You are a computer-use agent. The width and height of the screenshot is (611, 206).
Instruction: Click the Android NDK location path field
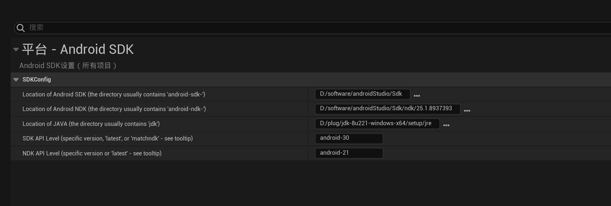(x=387, y=109)
